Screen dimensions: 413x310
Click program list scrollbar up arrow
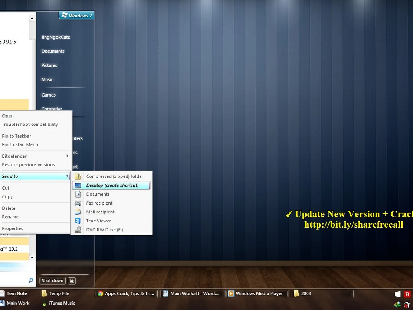(x=32, y=18)
